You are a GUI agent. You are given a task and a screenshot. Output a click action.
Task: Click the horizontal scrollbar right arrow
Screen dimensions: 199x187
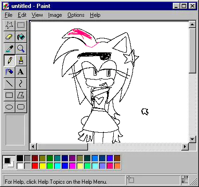pyautogui.click(x=185, y=146)
